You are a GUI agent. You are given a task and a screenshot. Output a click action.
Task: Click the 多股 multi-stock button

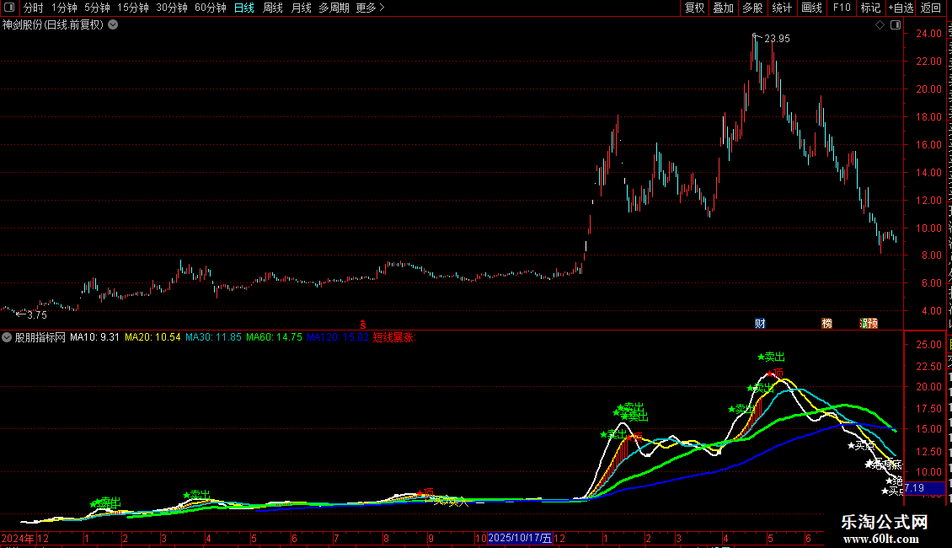click(x=752, y=8)
